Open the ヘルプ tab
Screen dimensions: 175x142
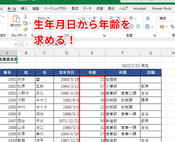click(124, 9)
